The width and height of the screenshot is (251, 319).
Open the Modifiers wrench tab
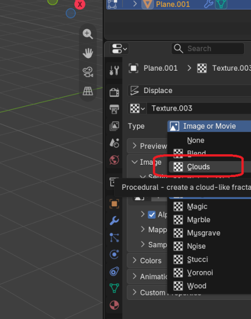[x=114, y=221]
